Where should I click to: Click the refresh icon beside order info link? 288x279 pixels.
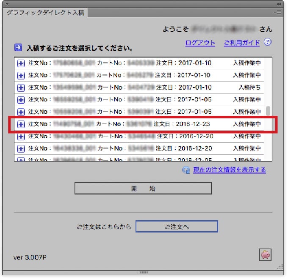click(x=186, y=170)
